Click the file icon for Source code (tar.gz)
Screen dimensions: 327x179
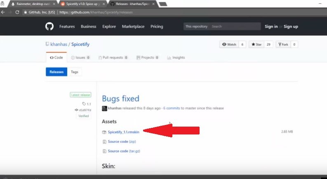pyautogui.click(x=104, y=151)
